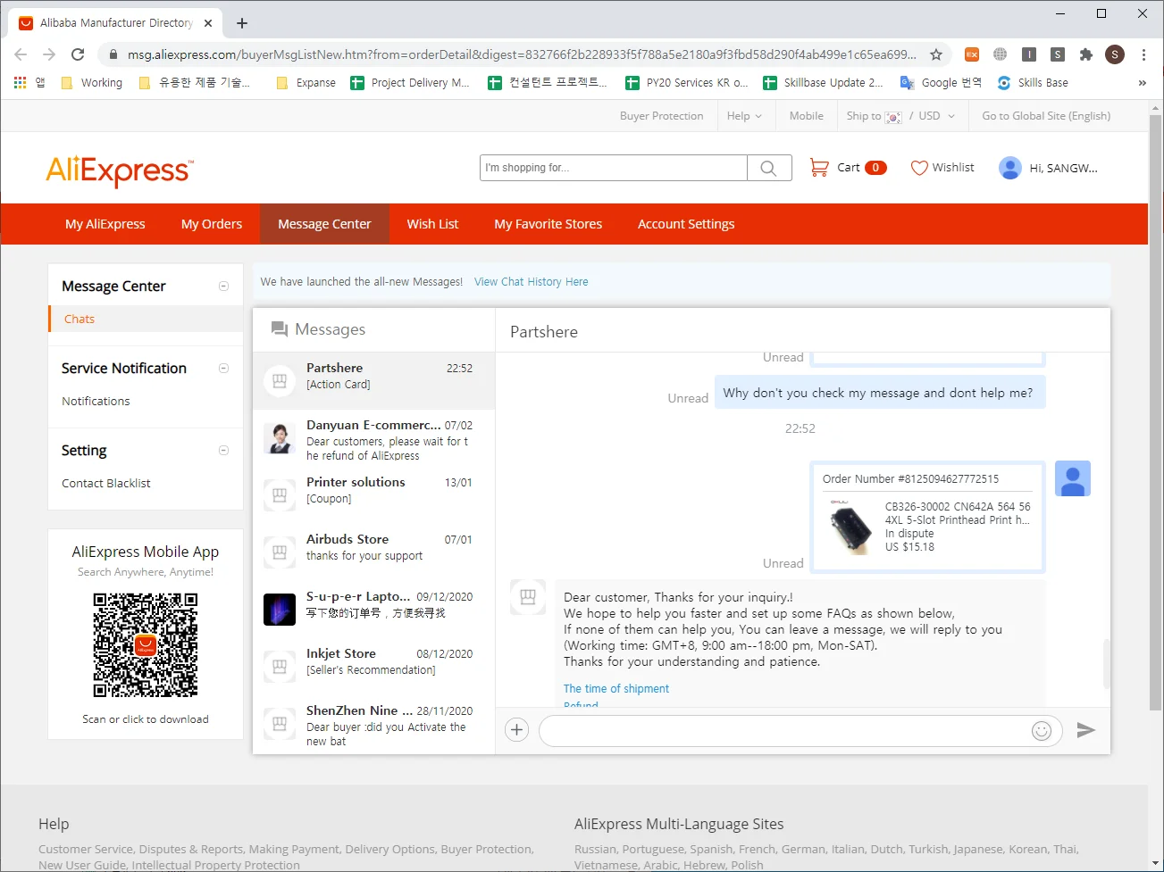Open Contact Blacklist setting
This screenshot has height=872, width=1164.
(x=106, y=484)
